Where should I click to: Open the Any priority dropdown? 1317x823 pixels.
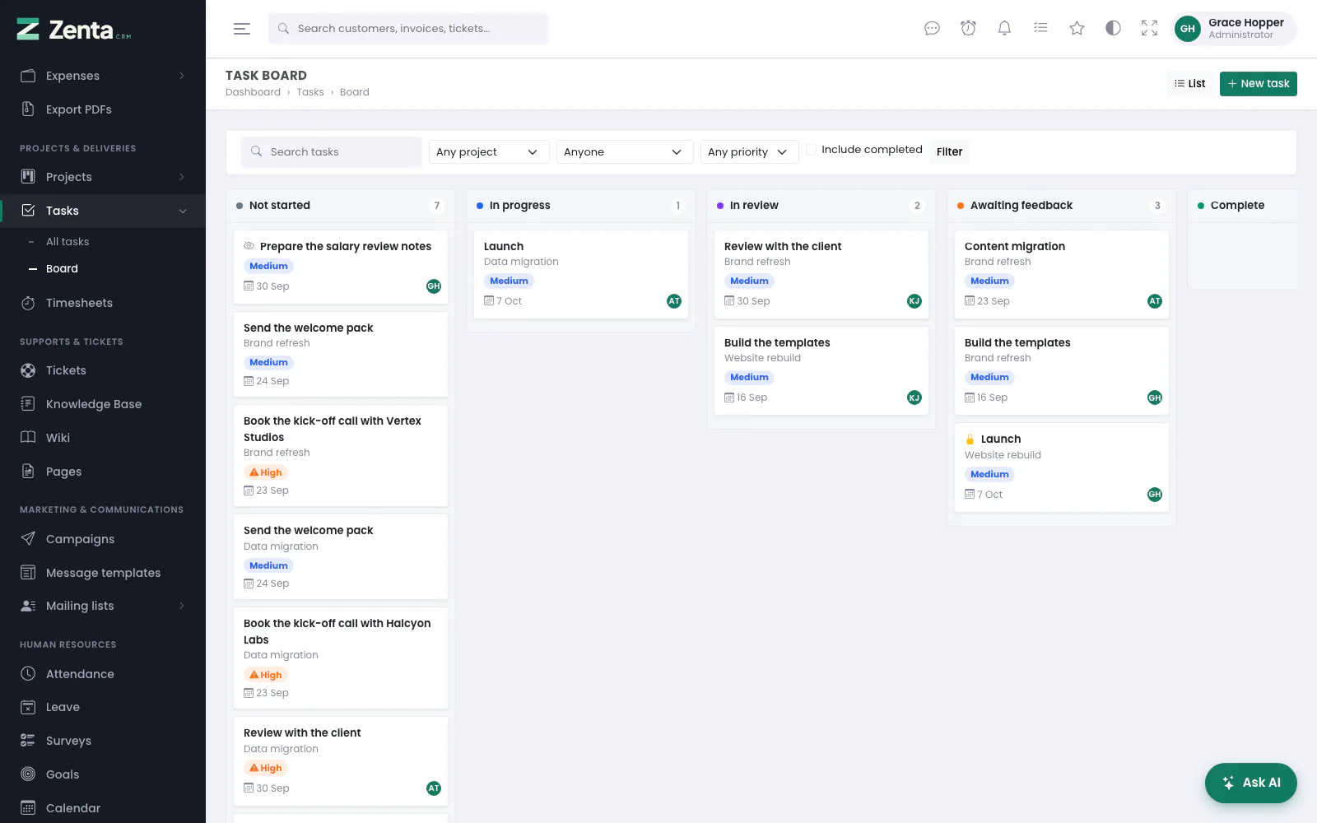click(x=749, y=152)
